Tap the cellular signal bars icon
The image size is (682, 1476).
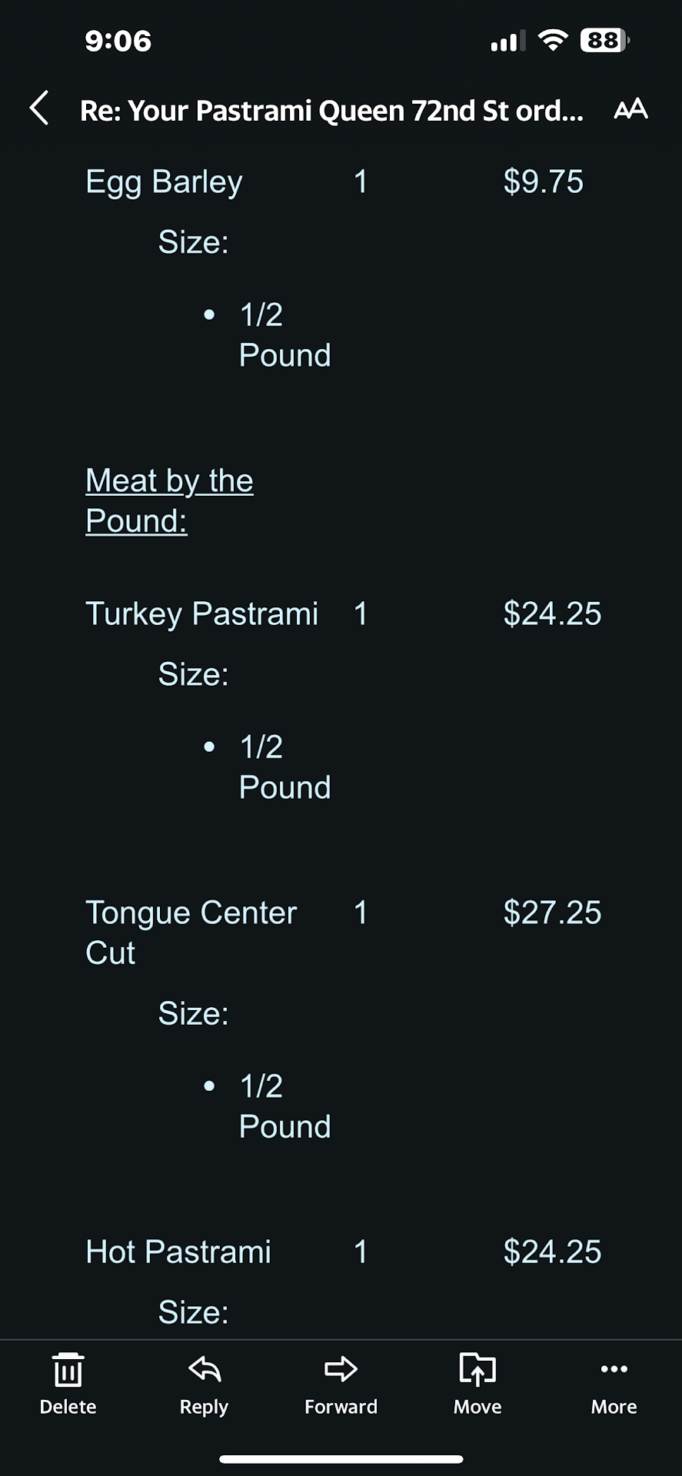coord(507,40)
